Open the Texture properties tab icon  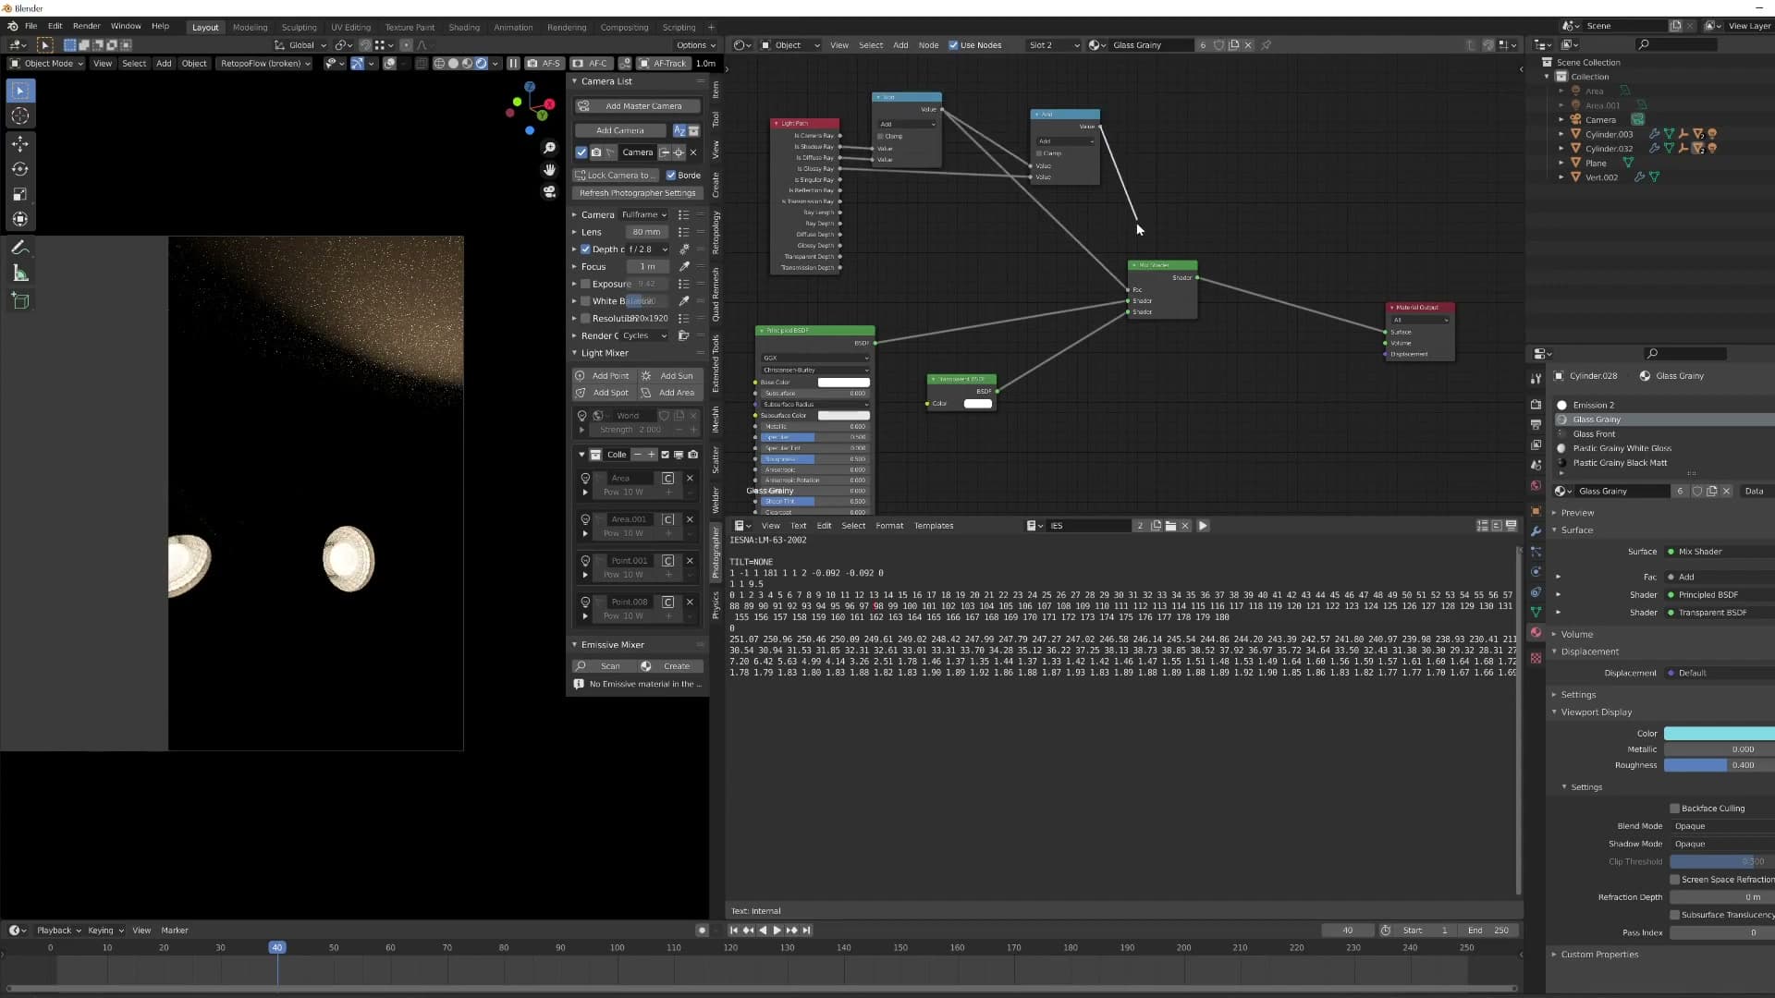(1536, 658)
